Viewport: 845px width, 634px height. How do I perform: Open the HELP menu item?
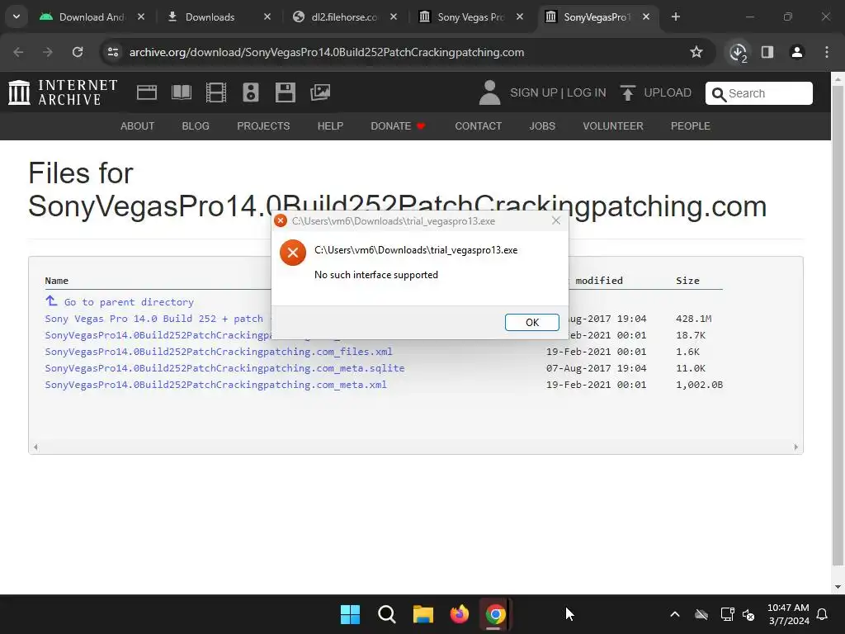click(x=330, y=126)
